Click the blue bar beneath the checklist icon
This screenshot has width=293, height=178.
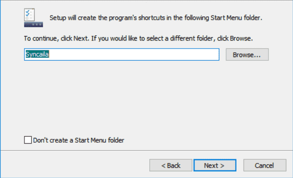point(33,24)
